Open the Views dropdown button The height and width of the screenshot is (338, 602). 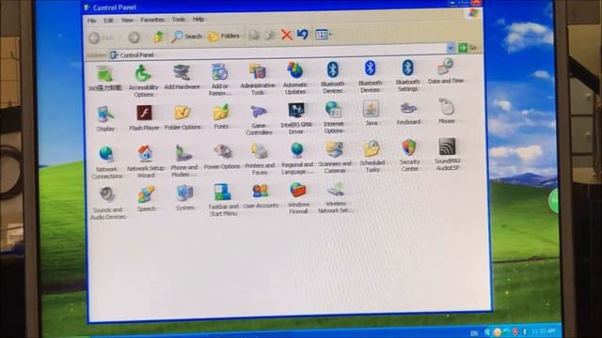click(323, 35)
